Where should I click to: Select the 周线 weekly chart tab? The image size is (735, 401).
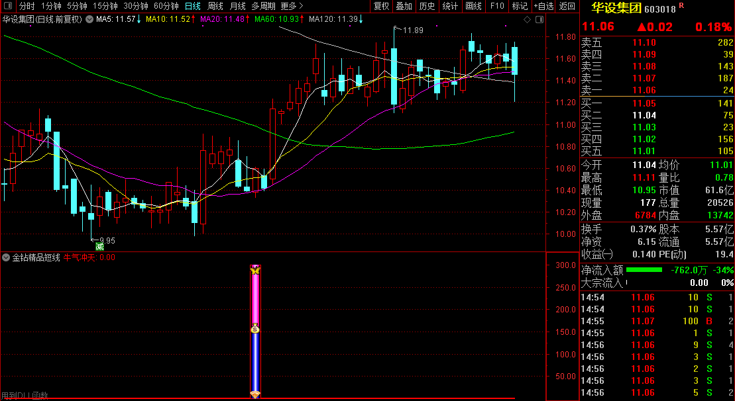(x=215, y=6)
